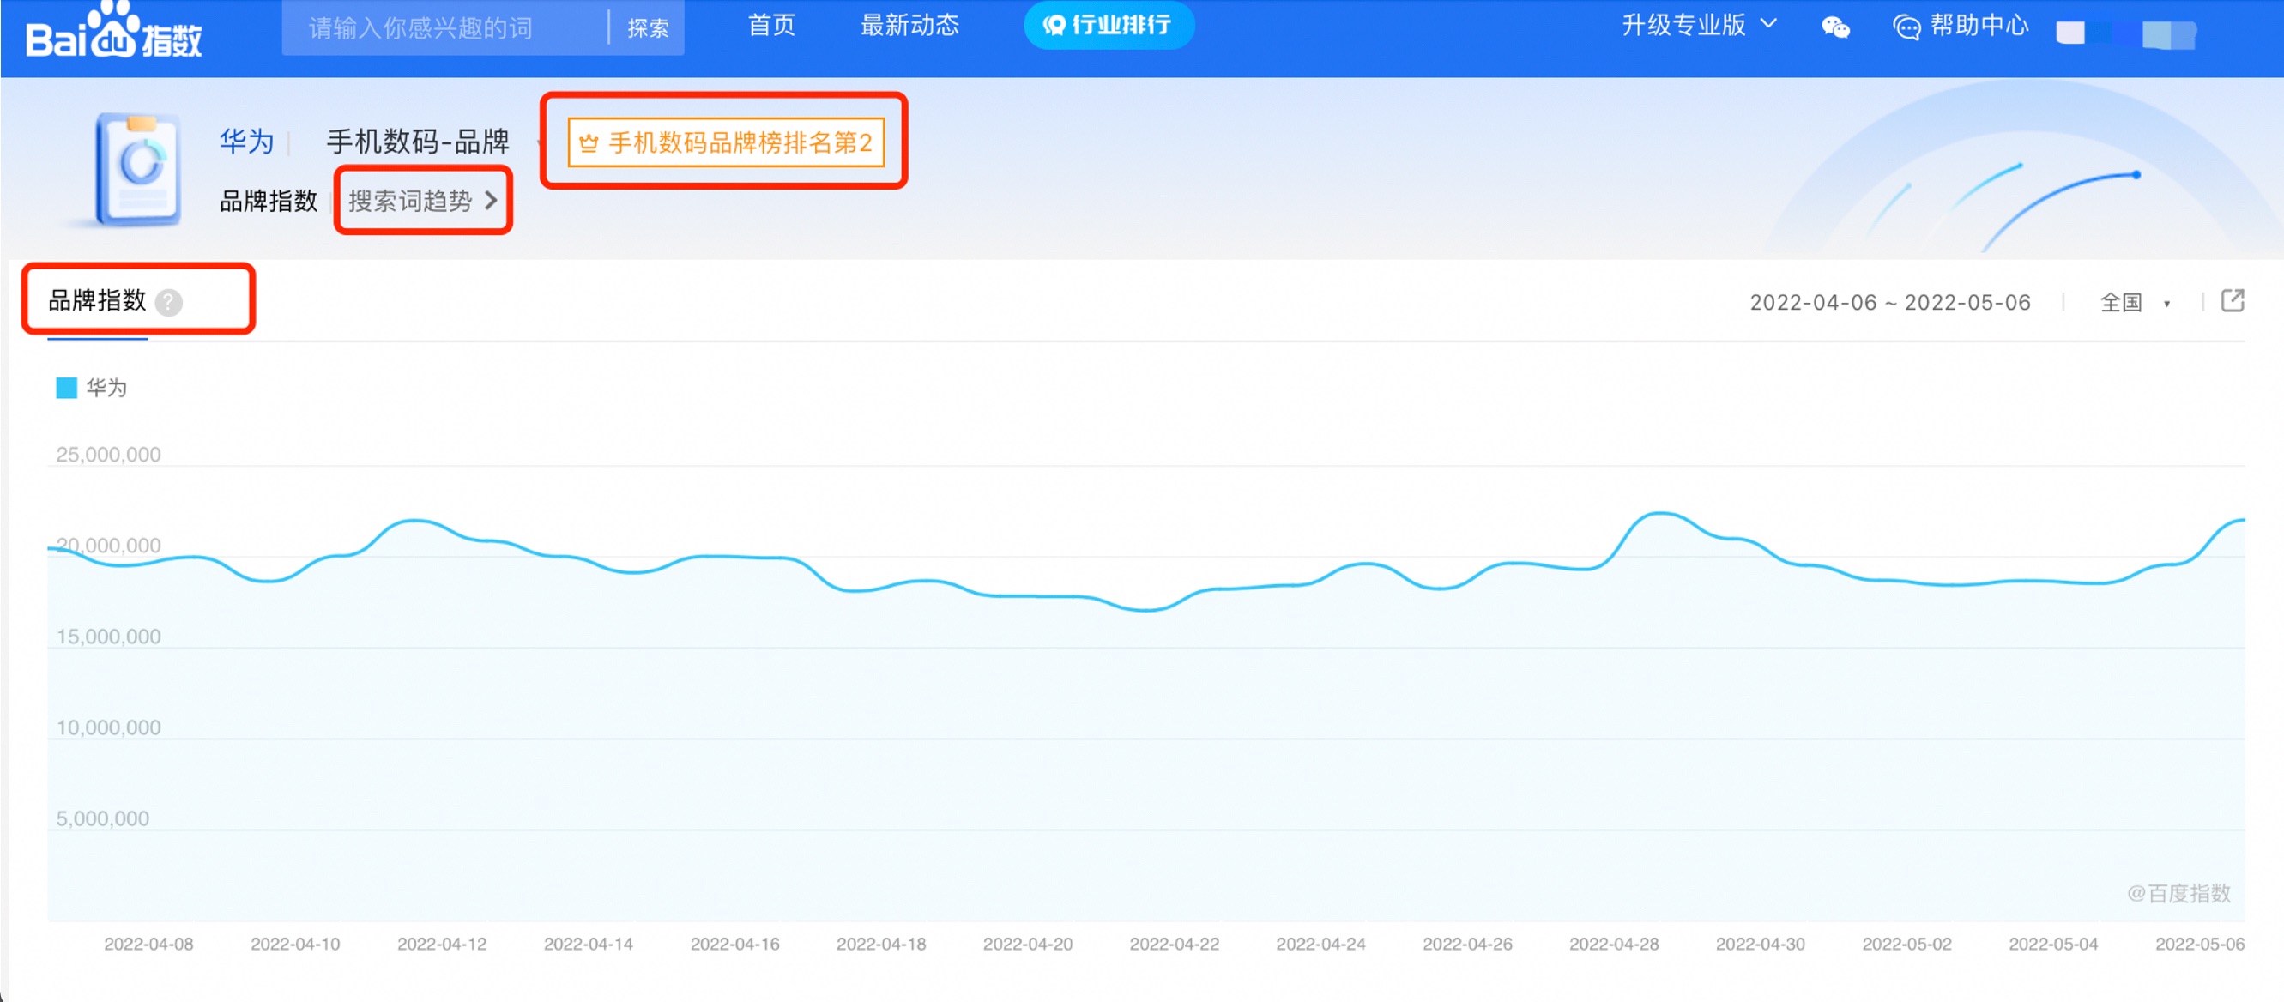
Task: Focus the search keyword input field
Action: coord(444,27)
